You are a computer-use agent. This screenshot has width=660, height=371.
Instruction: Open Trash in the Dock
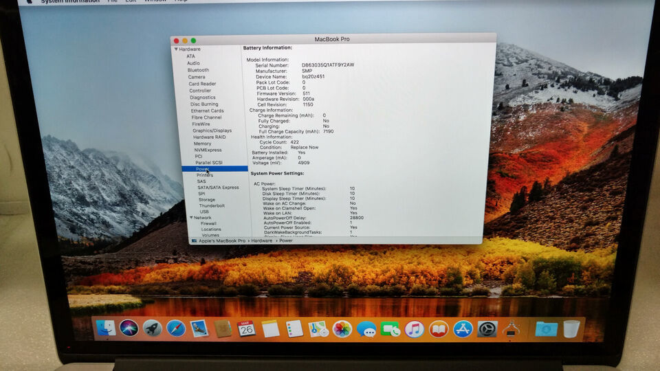(x=571, y=328)
